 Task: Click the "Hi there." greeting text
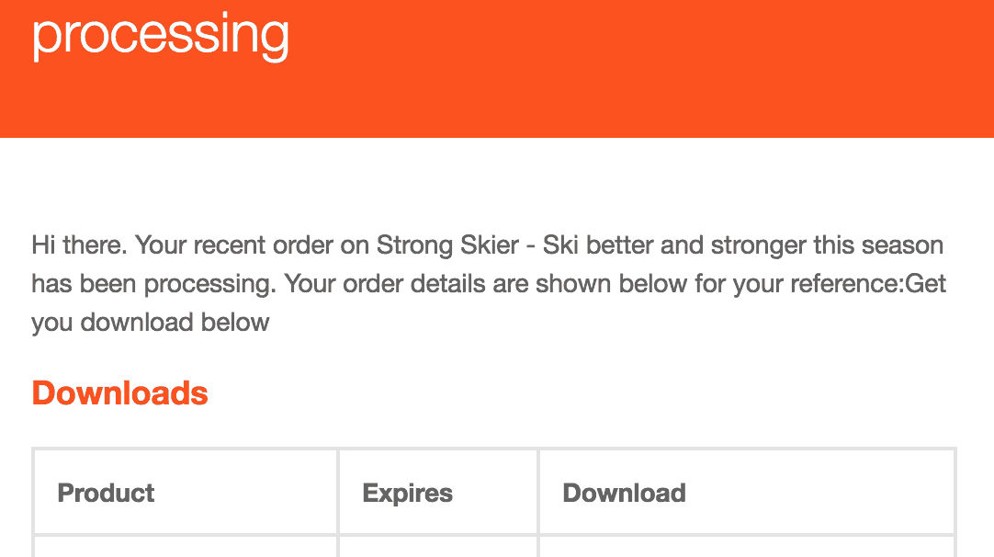[79, 244]
